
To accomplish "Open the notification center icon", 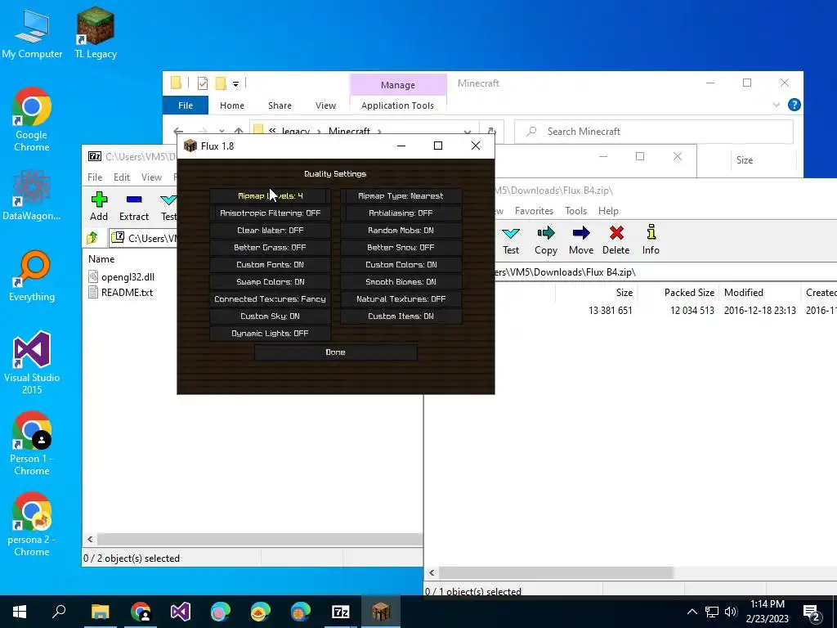I will click(x=812, y=612).
